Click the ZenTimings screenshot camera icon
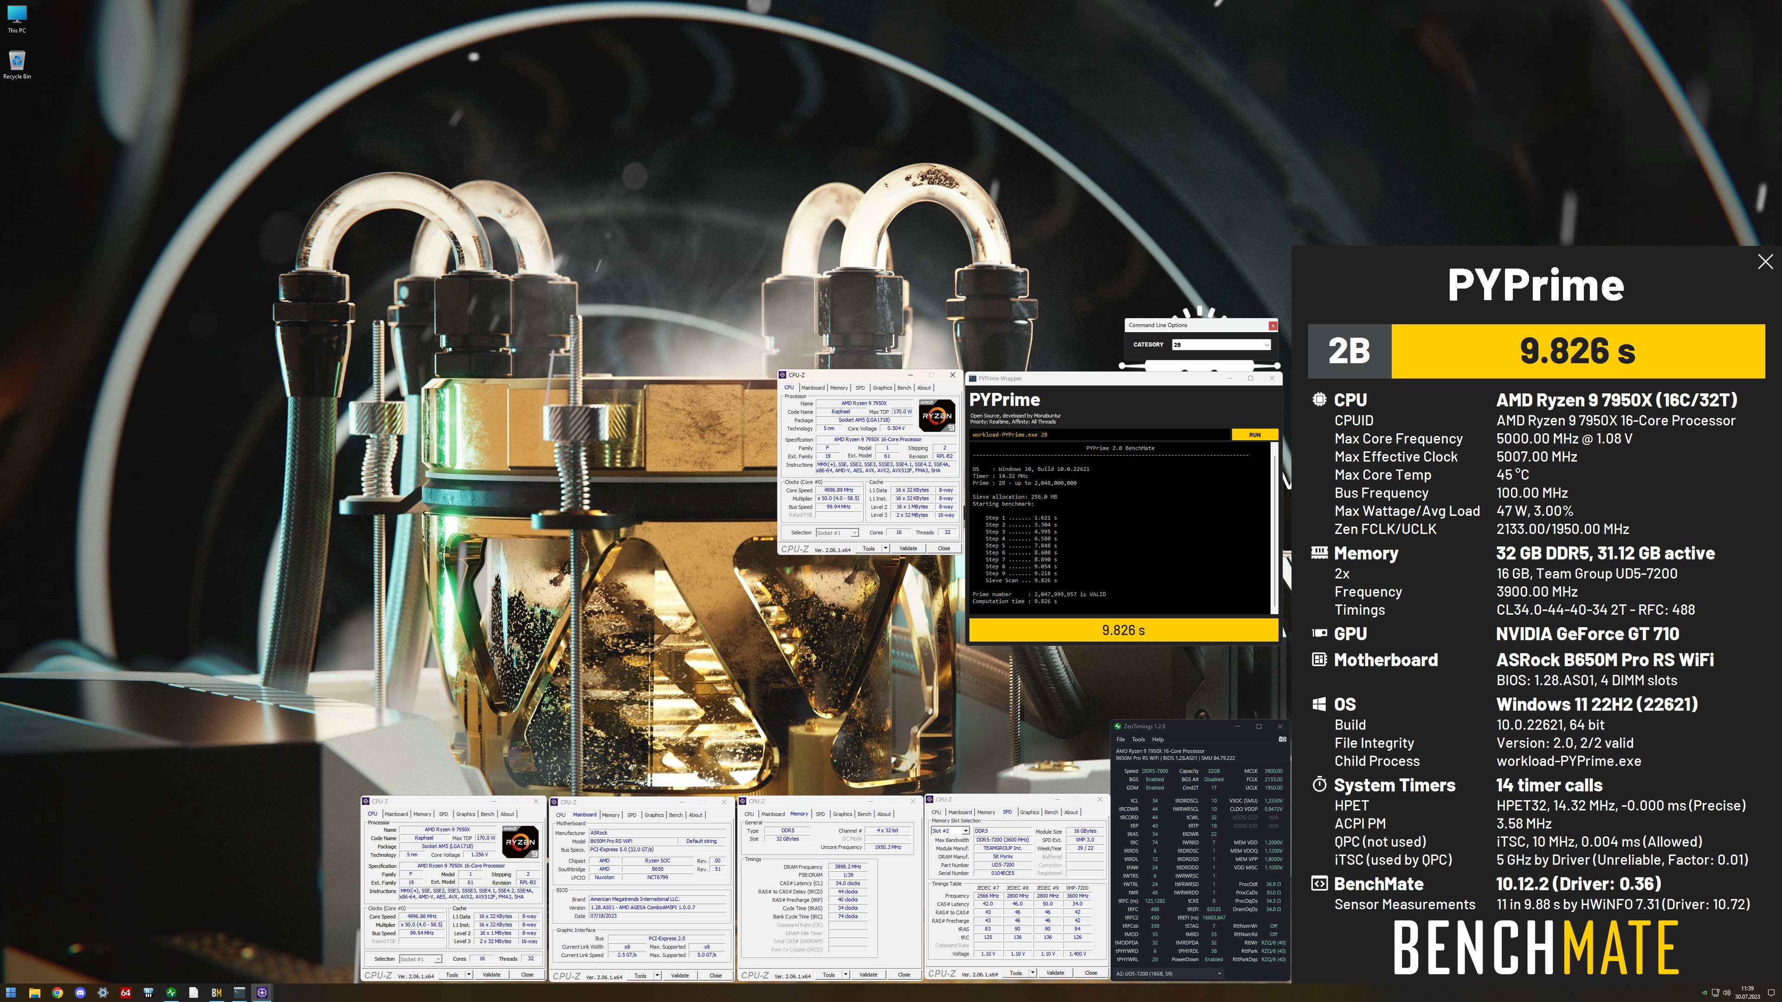 1282,739
